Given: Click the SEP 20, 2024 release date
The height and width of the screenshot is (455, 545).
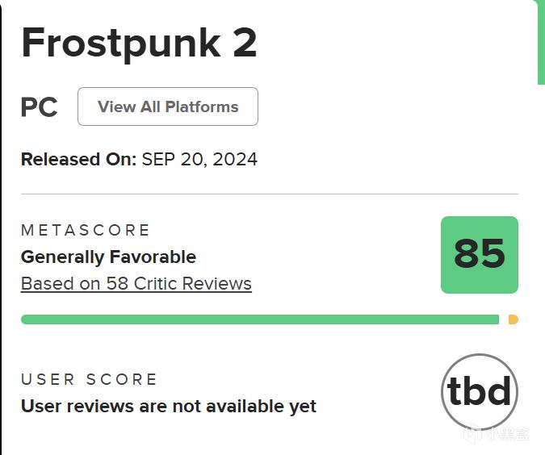Looking at the screenshot, I should pyautogui.click(x=199, y=160).
